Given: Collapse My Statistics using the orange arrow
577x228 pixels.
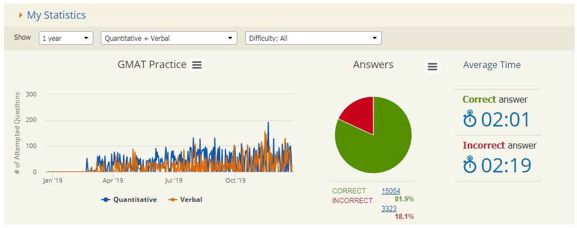Looking at the screenshot, I should (20, 15).
